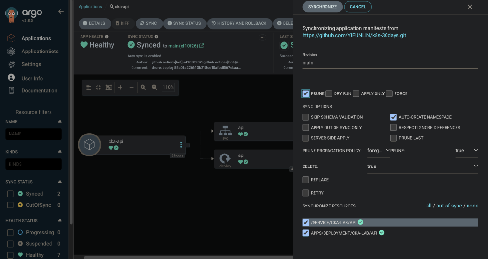The width and height of the screenshot is (488, 259).
Task: Uncheck the PRUNE checkbox
Action: tap(305, 93)
